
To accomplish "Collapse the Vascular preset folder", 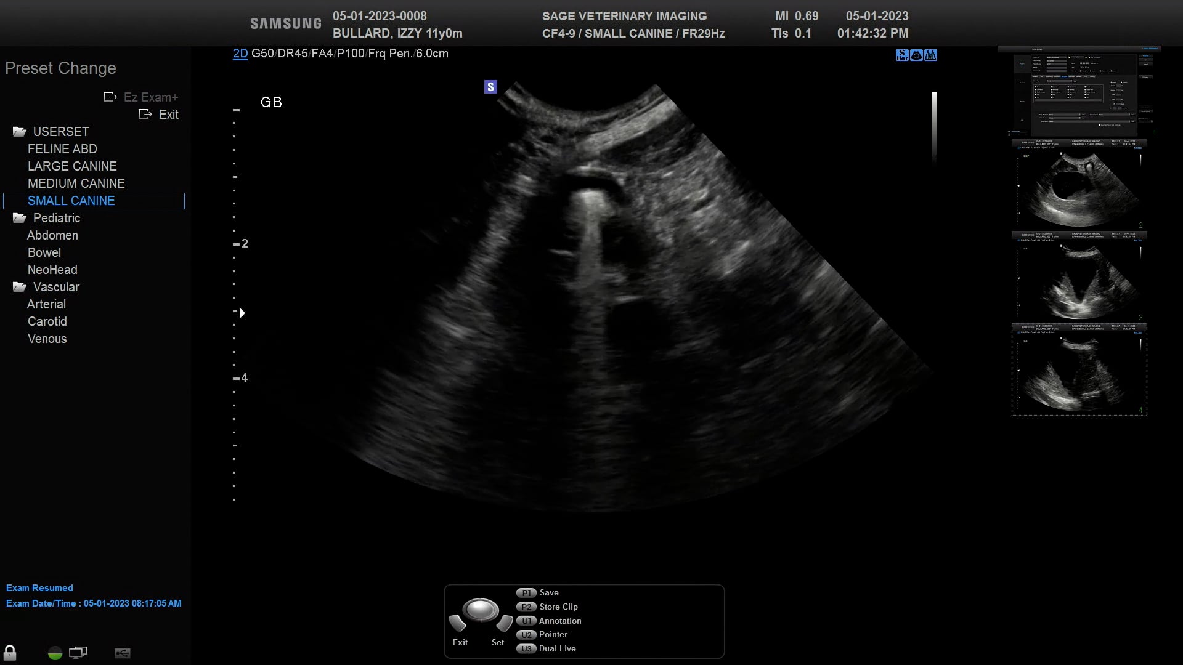I will (19, 287).
